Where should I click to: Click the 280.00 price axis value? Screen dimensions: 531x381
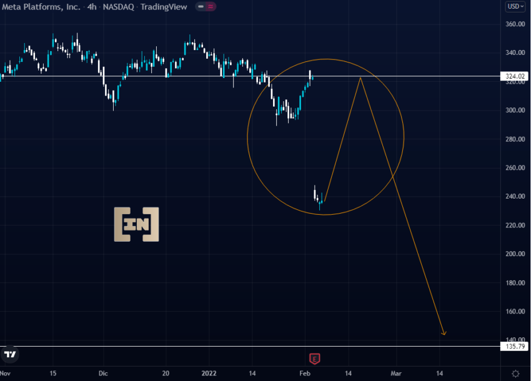coord(515,139)
